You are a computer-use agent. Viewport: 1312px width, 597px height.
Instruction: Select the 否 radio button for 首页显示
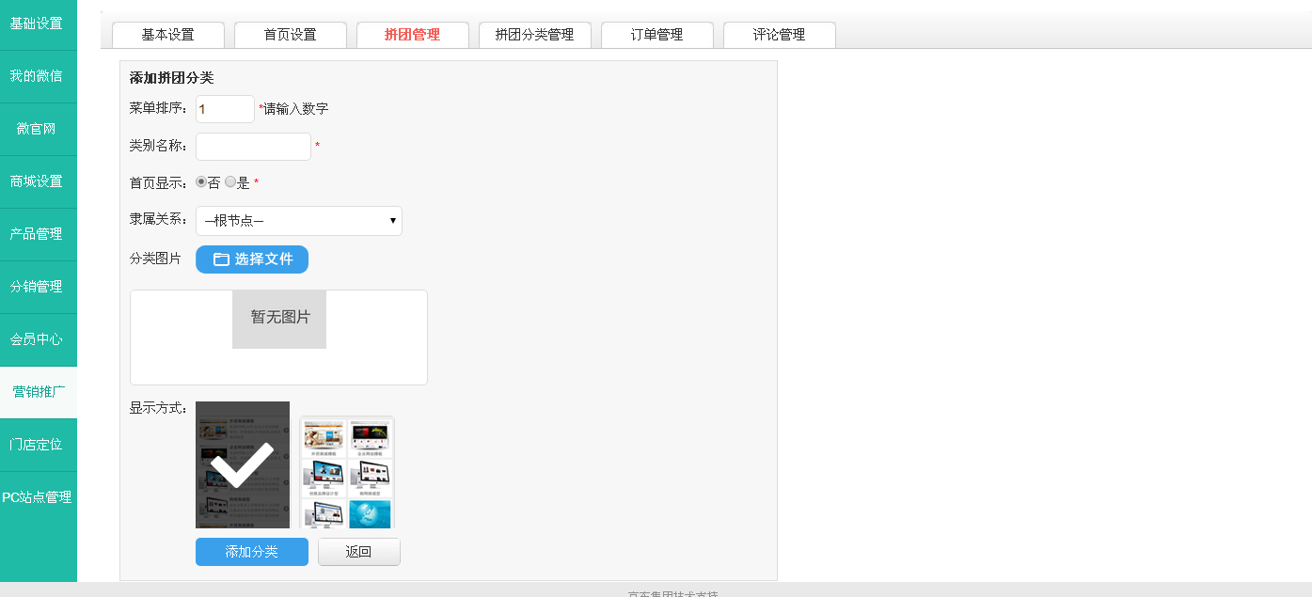(201, 182)
